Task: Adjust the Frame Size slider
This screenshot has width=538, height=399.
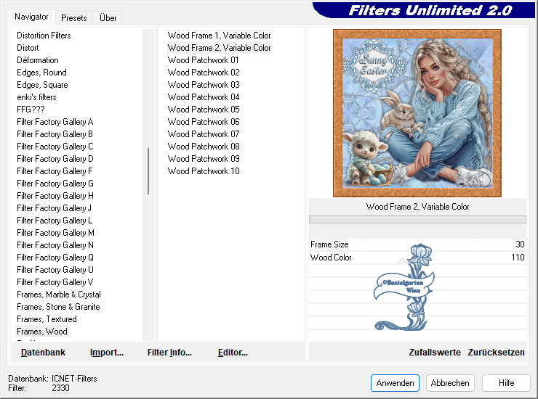Action: pos(417,245)
